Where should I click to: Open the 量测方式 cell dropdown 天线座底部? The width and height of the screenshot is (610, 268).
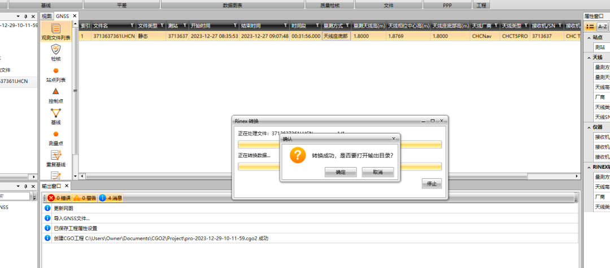pyautogui.click(x=336, y=36)
